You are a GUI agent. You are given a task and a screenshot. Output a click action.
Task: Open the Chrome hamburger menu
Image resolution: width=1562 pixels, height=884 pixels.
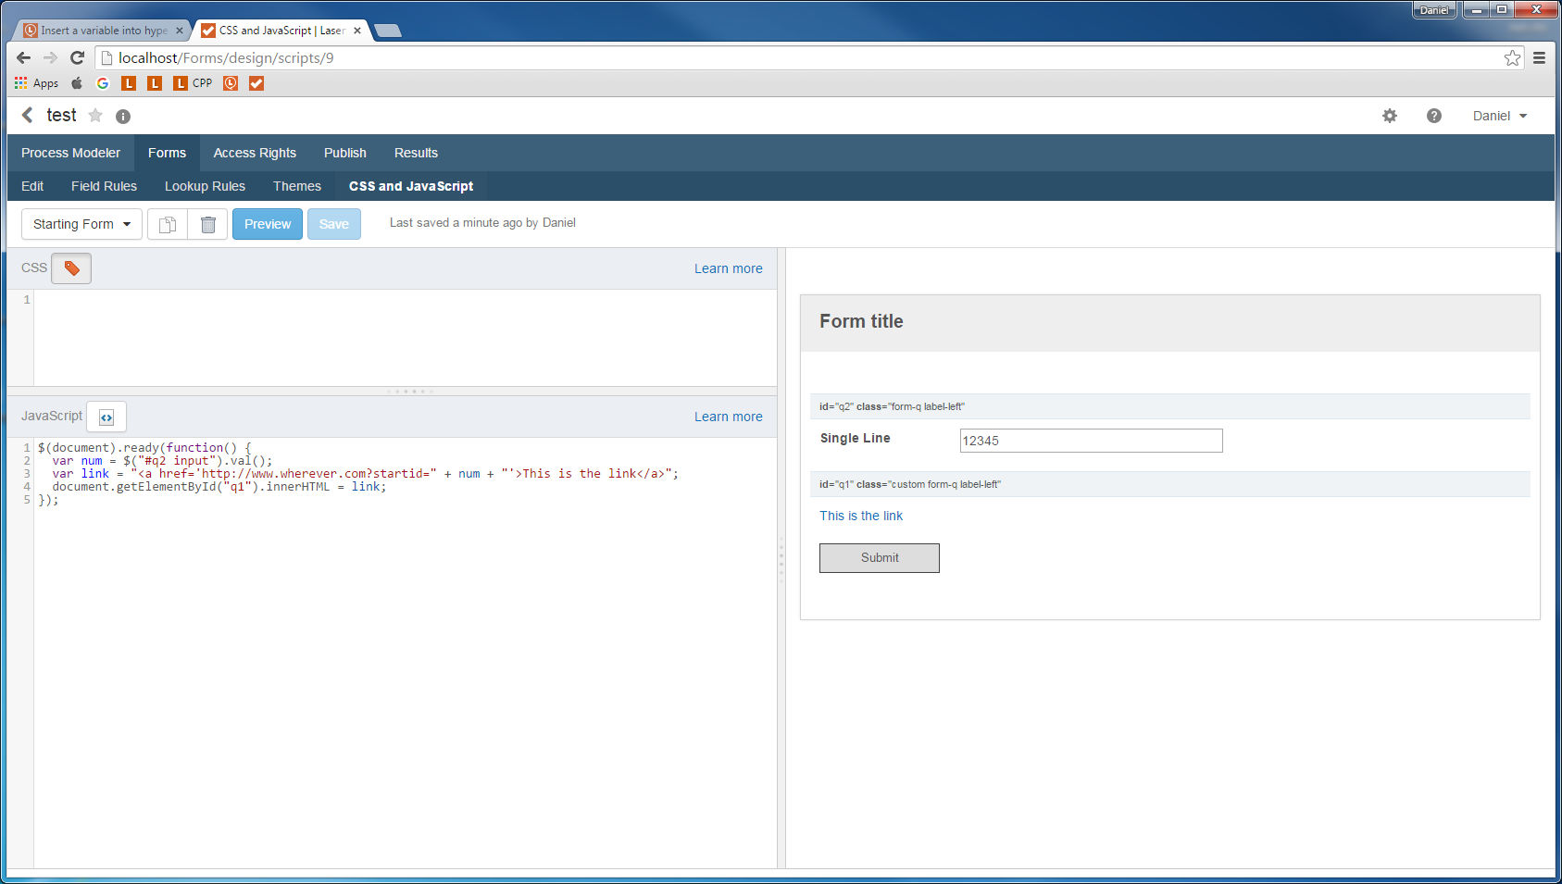1539,58
